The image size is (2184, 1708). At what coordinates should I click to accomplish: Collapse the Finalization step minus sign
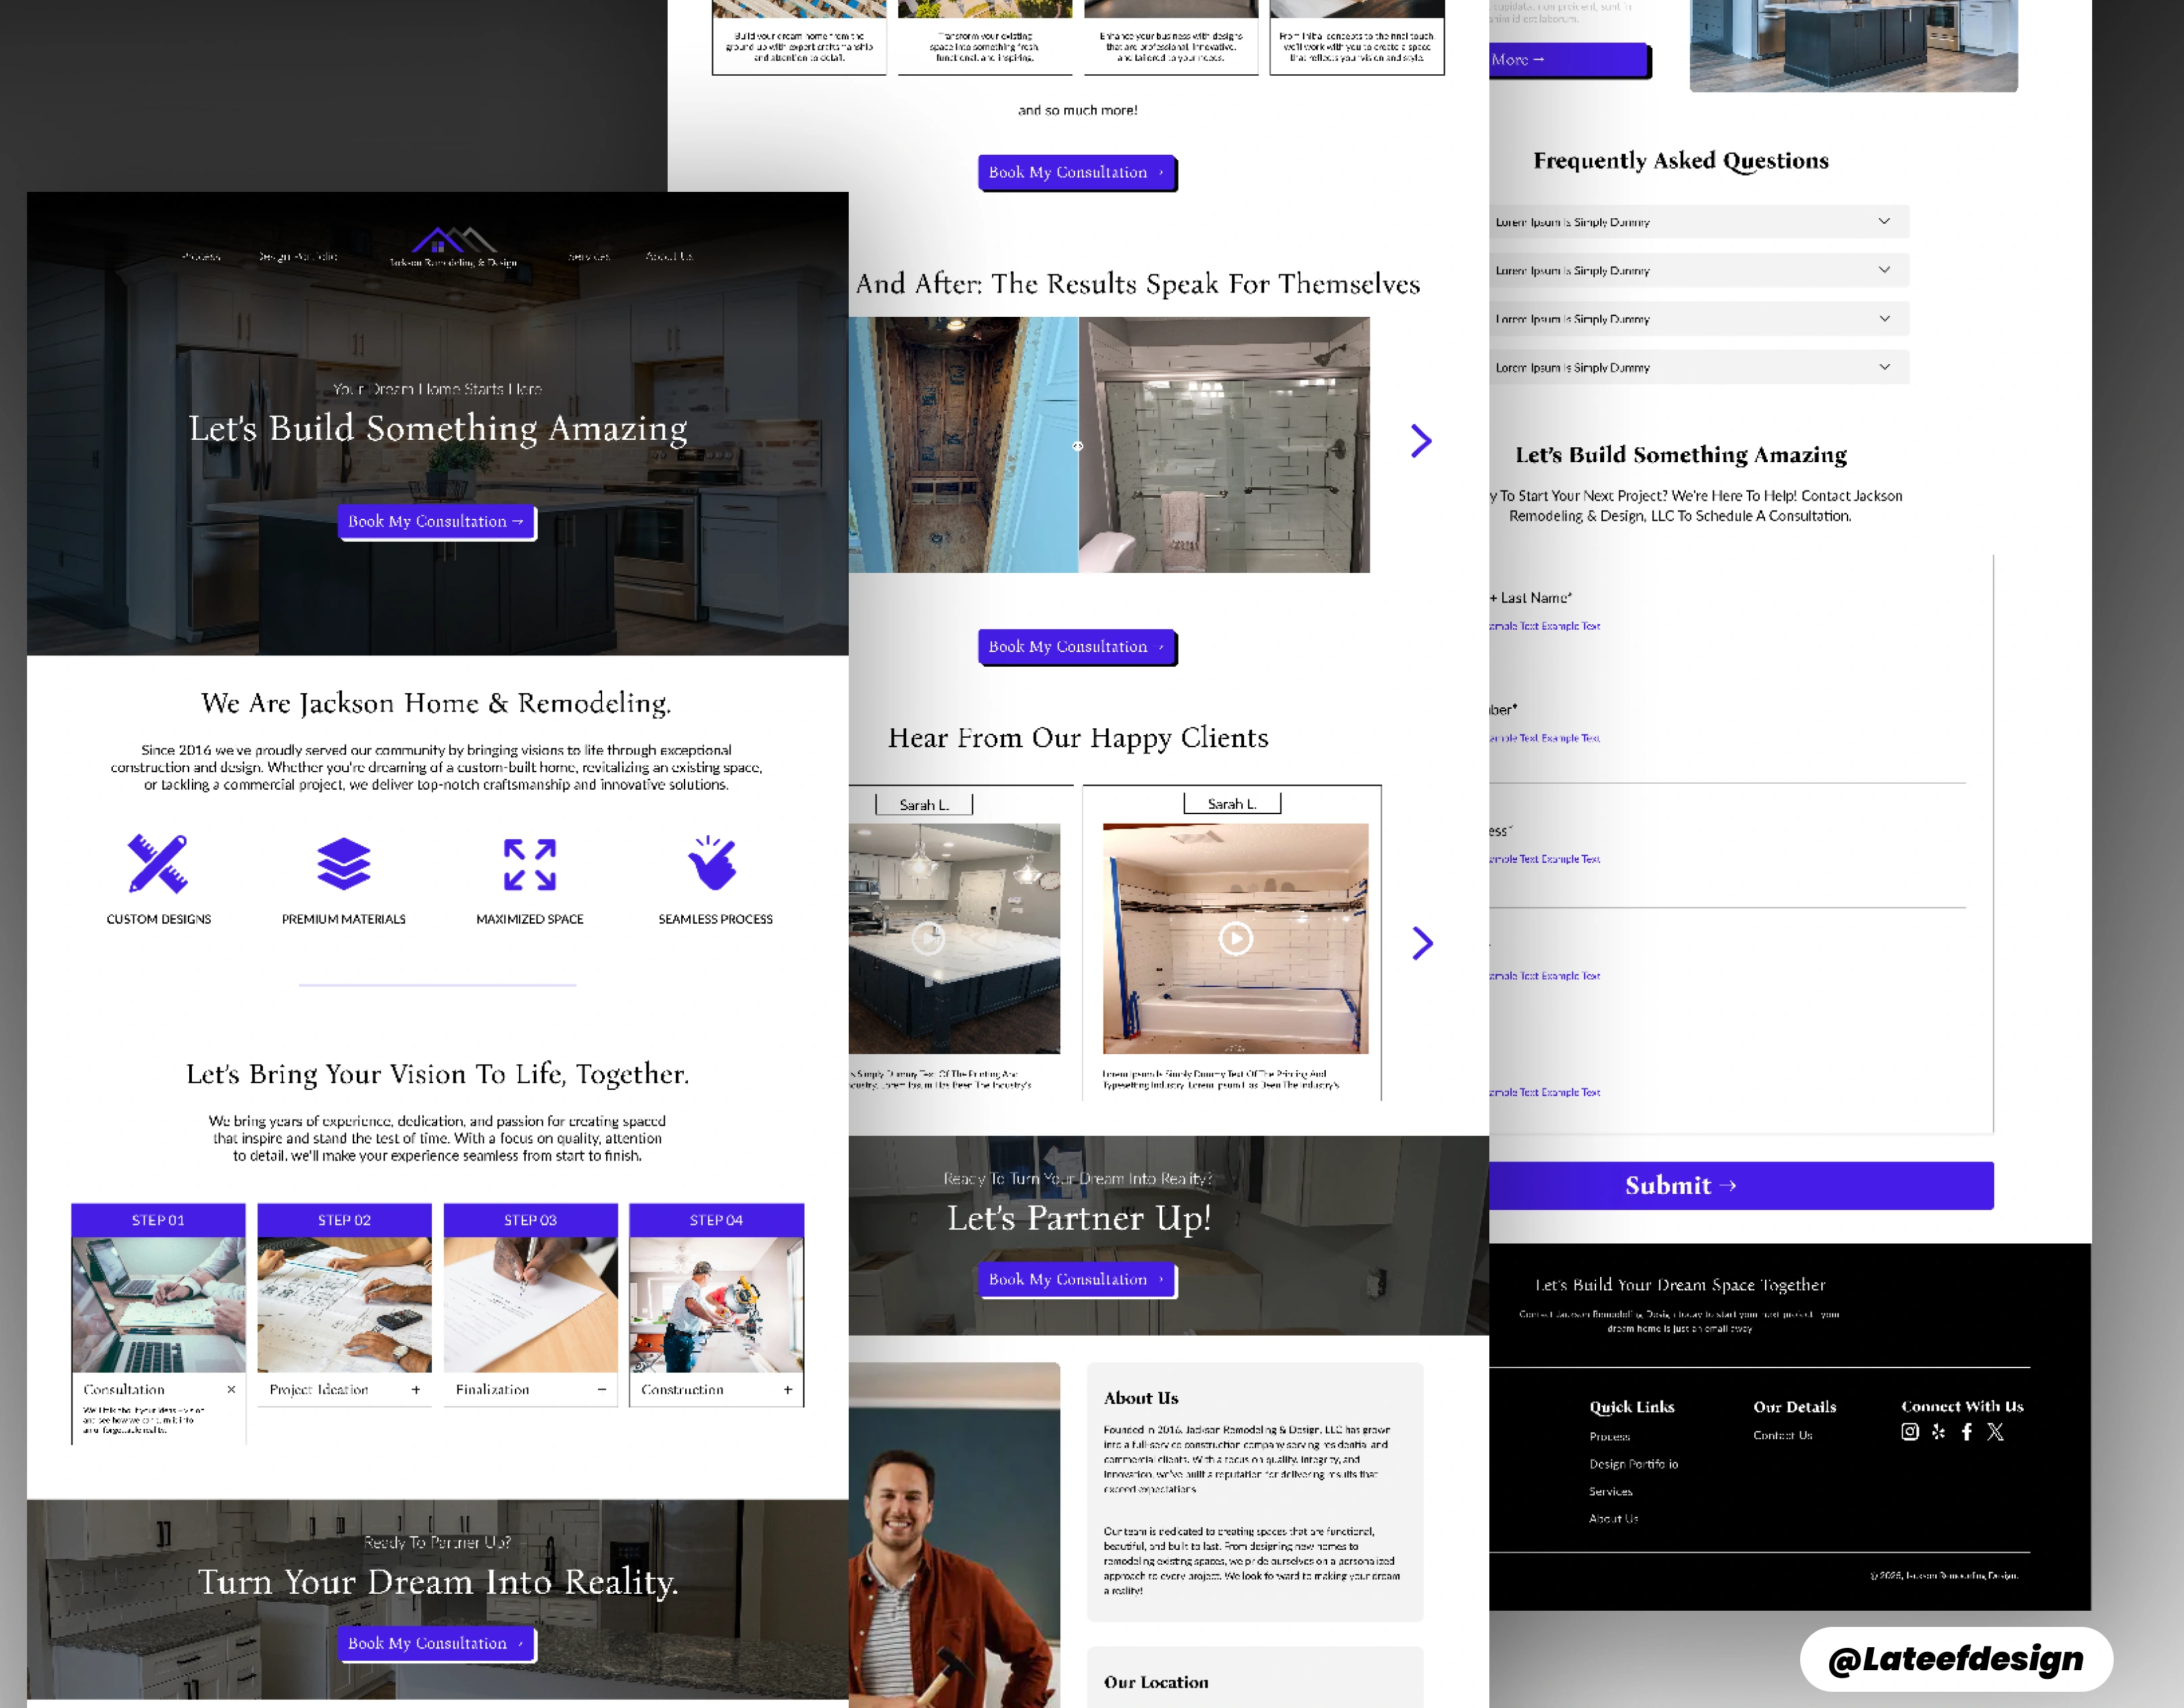tap(602, 1389)
